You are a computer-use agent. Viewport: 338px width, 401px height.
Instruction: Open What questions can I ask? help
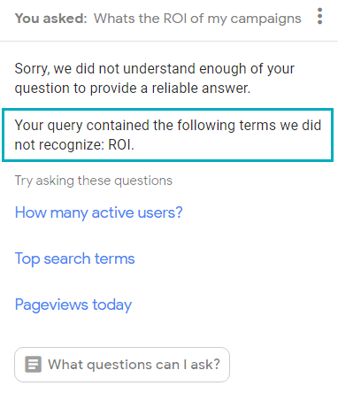pos(122,365)
